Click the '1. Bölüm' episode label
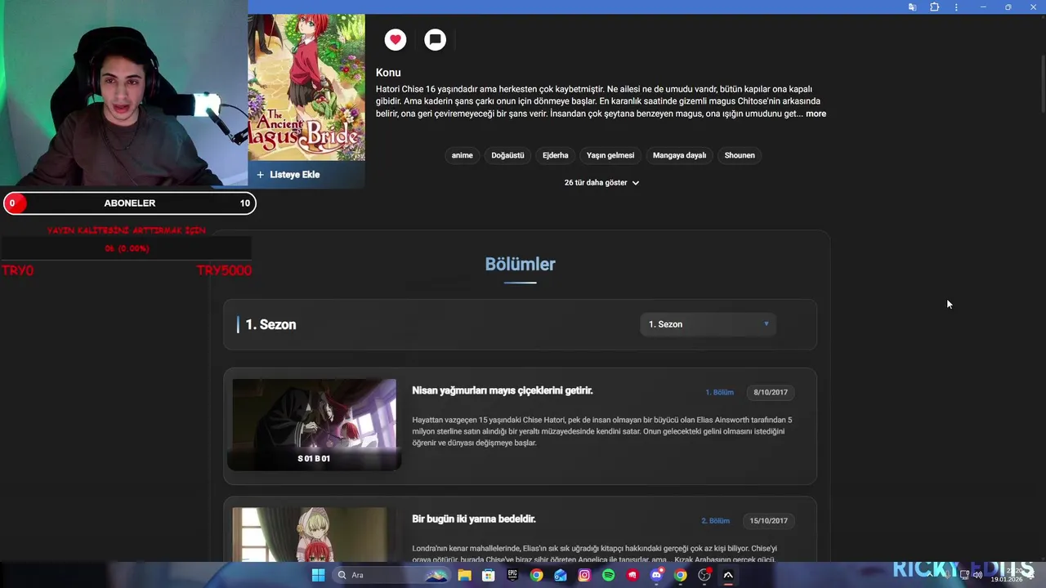Screen dimensions: 1046x588 [719, 392]
